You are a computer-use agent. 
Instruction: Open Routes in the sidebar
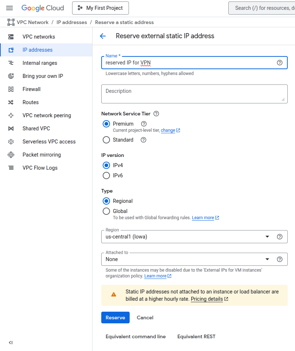click(x=31, y=102)
